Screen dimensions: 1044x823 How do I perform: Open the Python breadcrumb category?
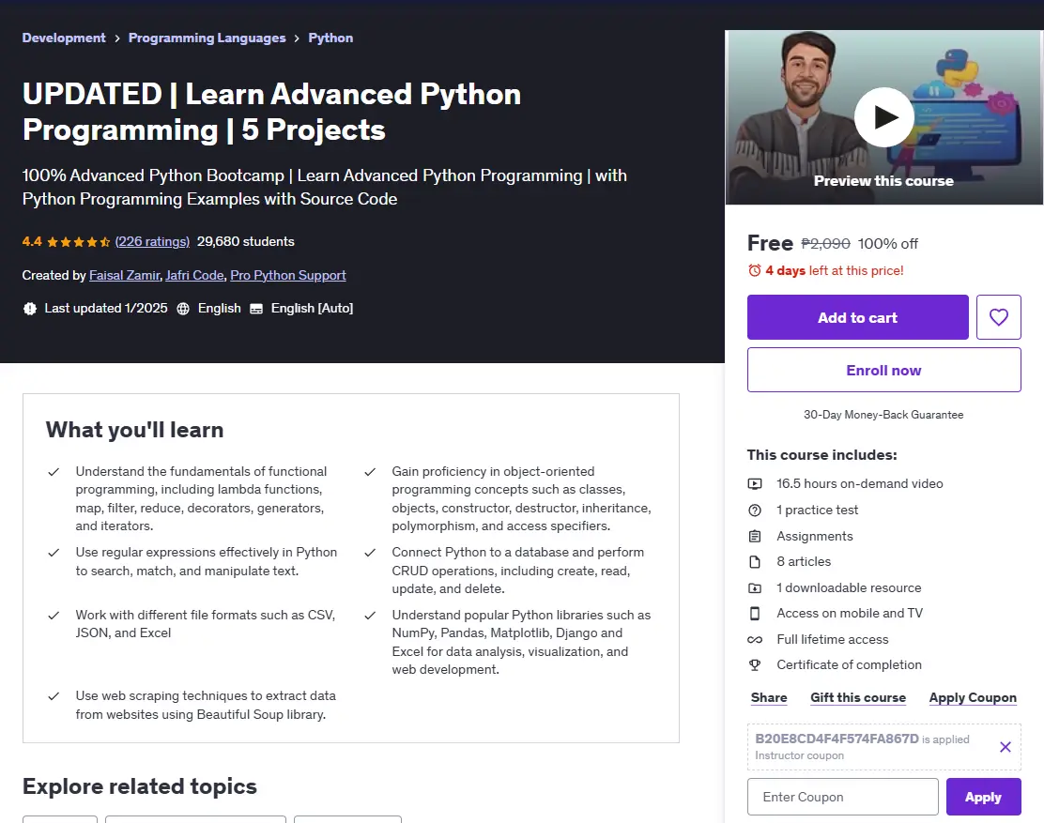[x=330, y=38]
